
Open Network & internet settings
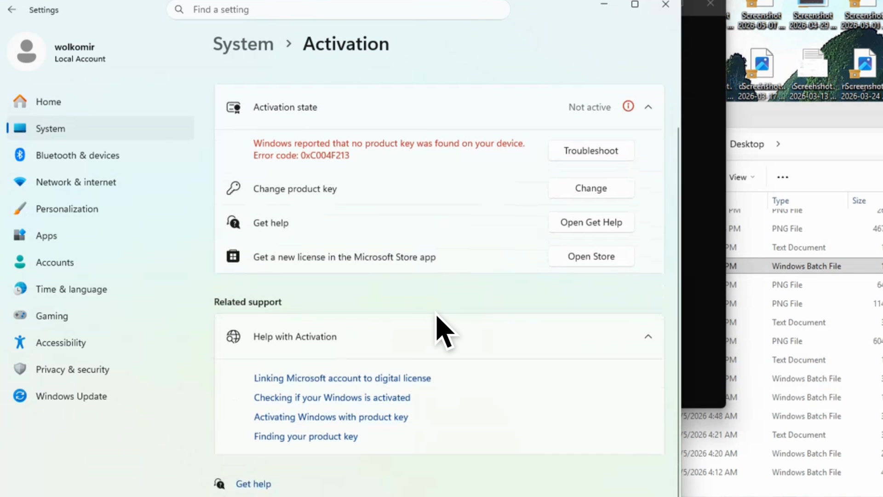(x=100, y=182)
